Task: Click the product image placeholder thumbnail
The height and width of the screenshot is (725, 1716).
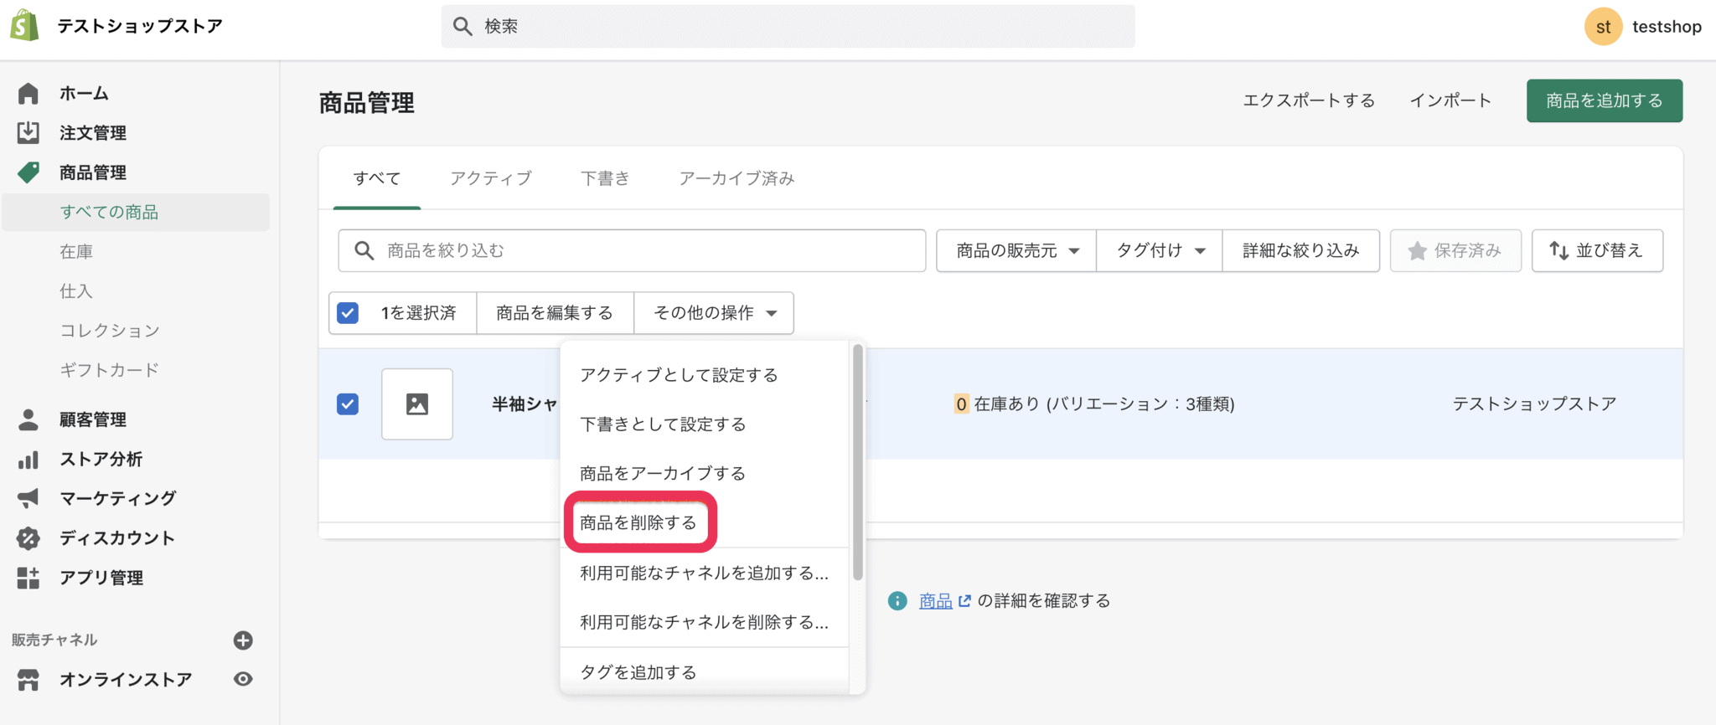Action: pyautogui.click(x=417, y=404)
